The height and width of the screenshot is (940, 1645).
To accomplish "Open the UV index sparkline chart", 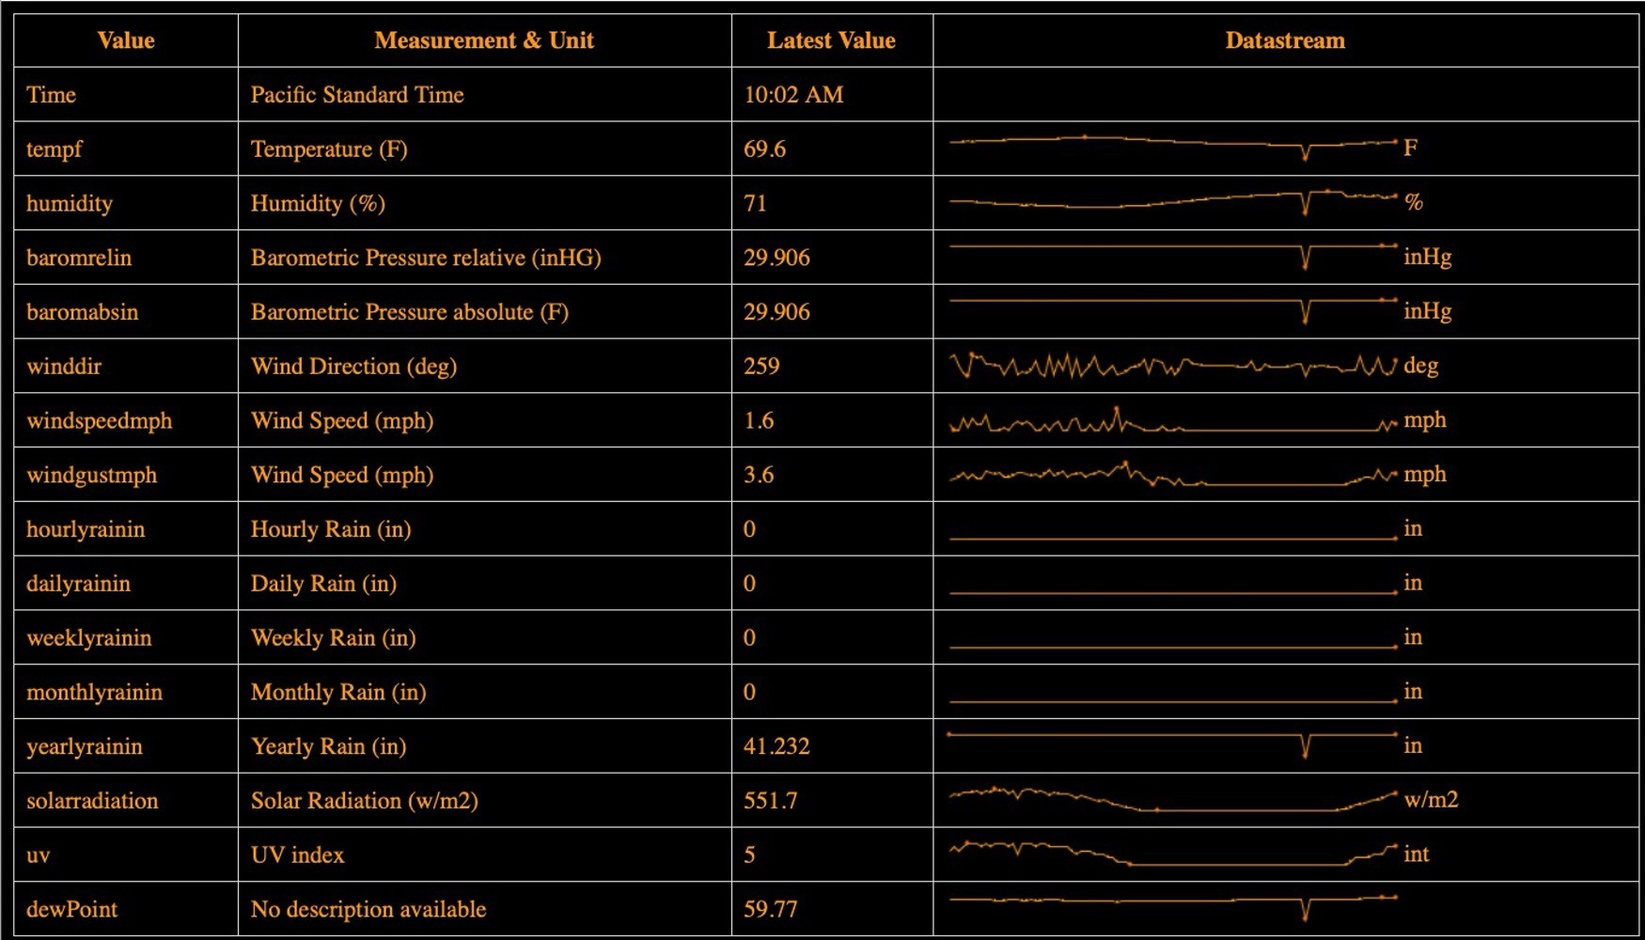I will 1173,854.
